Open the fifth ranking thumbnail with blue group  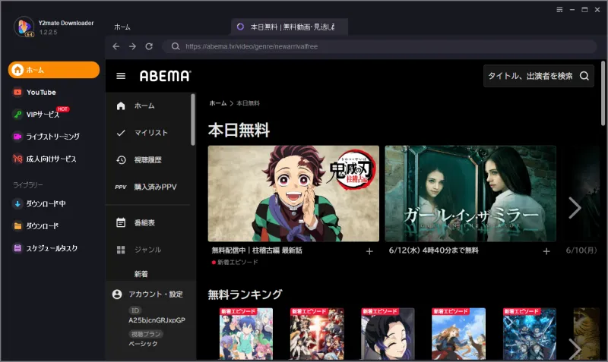(x=530, y=334)
